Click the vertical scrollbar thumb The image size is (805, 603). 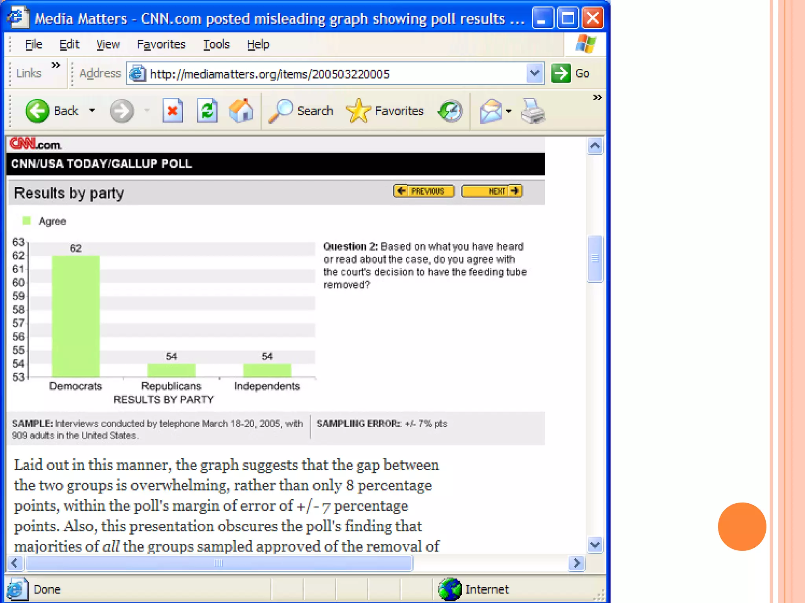595,258
